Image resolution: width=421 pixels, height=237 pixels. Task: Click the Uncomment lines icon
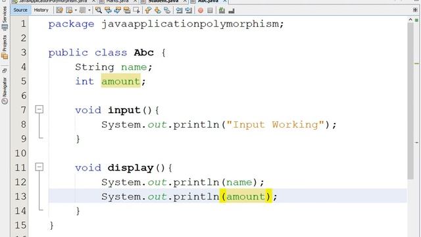(x=232, y=11)
